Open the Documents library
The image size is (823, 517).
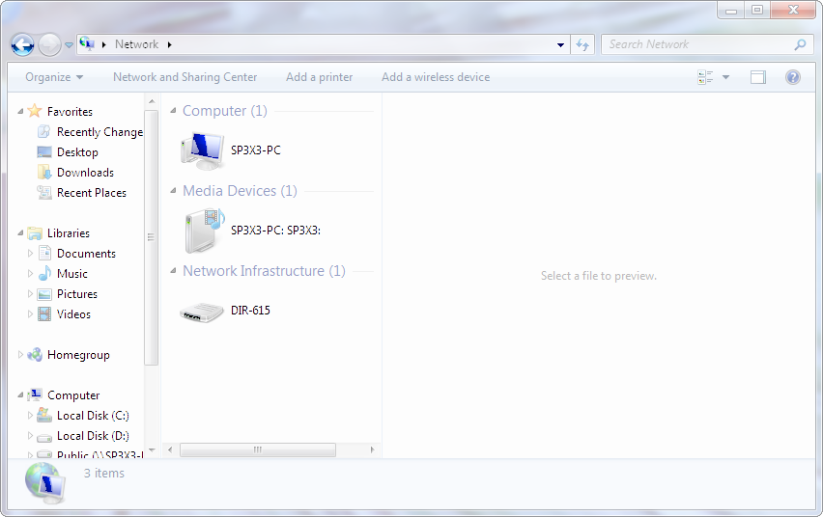click(87, 254)
